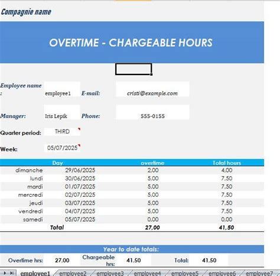Image resolution: width=280 pixels, height=276 pixels.
Task: Select the date cell 03/07/2025
Action: pos(80,203)
